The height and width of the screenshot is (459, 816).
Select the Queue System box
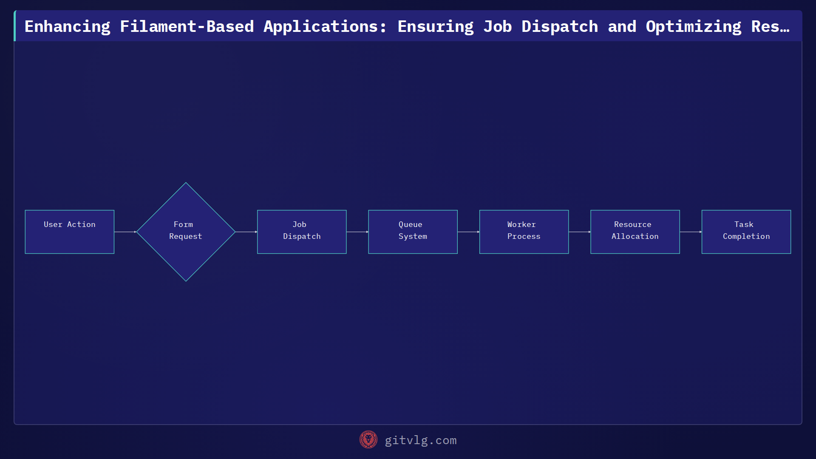413,232
